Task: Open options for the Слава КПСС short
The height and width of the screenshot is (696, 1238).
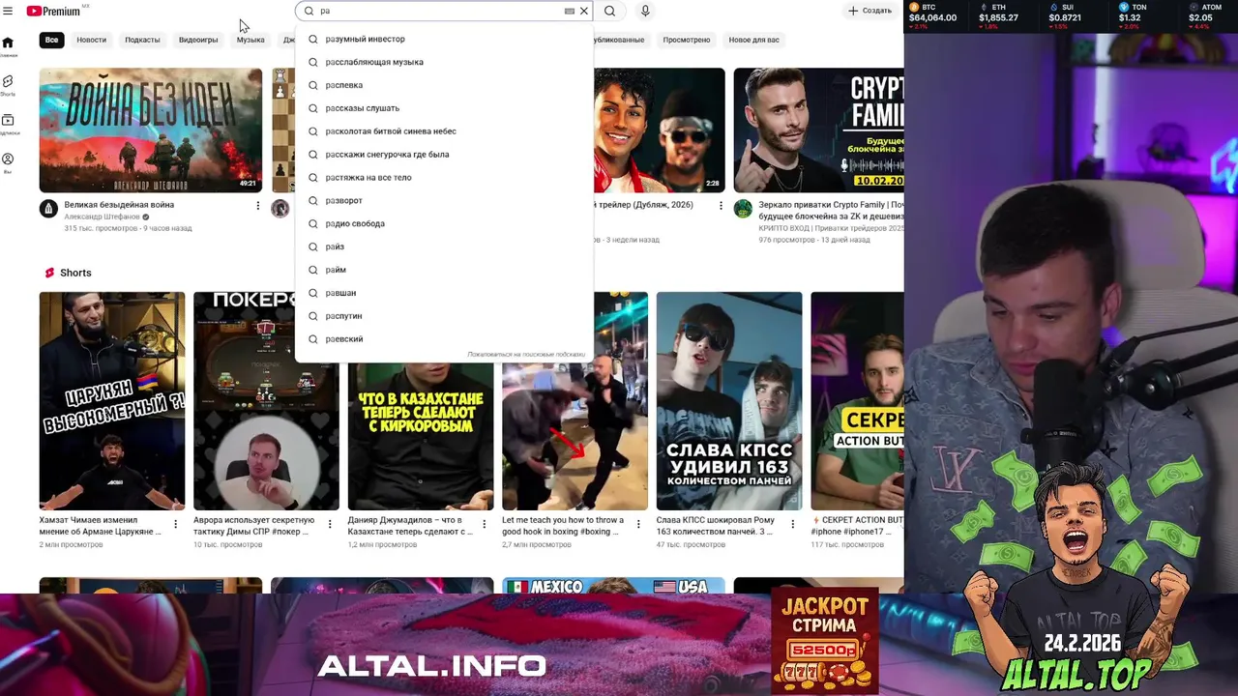Action: point(793,525)
